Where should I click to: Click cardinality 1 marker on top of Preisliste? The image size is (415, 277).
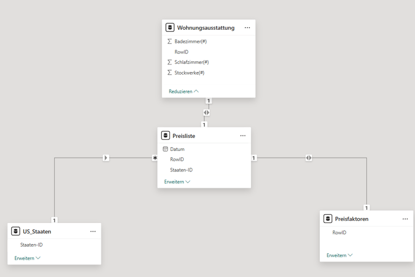(204, 124)
